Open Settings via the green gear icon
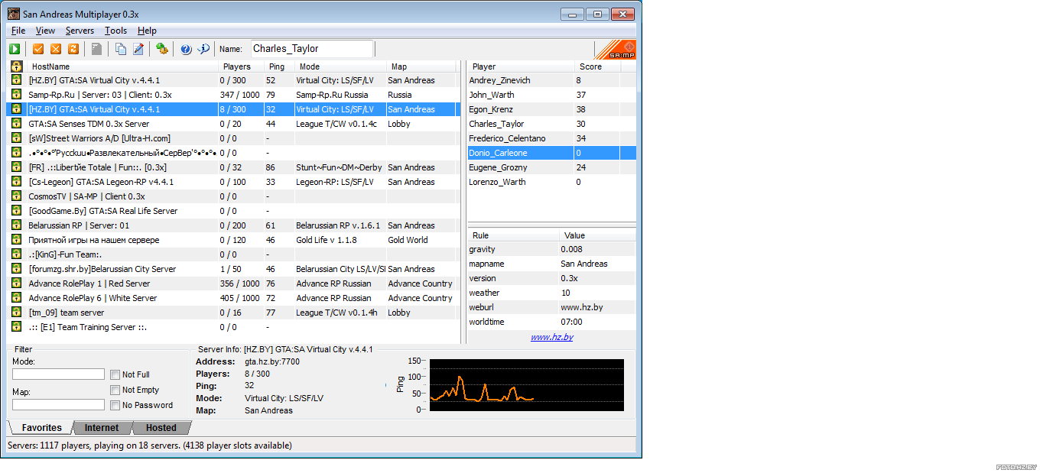 [x=161, y=49]
